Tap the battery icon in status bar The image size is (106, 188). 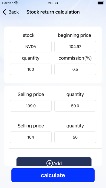101,3
